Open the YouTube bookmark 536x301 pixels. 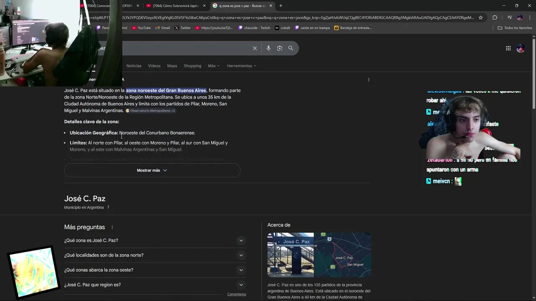[x=141, y=28]
